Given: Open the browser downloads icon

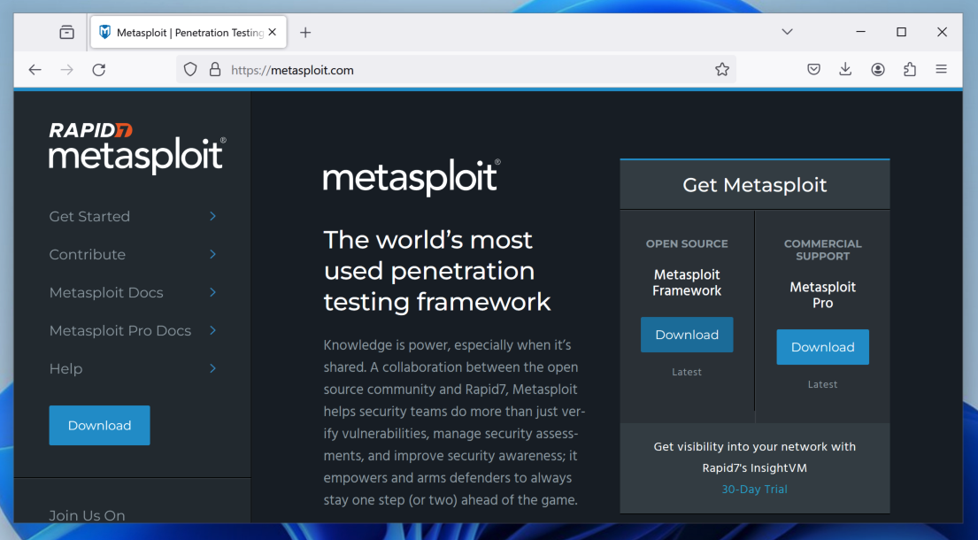Looking at the screenshot, I should (845, 69).
